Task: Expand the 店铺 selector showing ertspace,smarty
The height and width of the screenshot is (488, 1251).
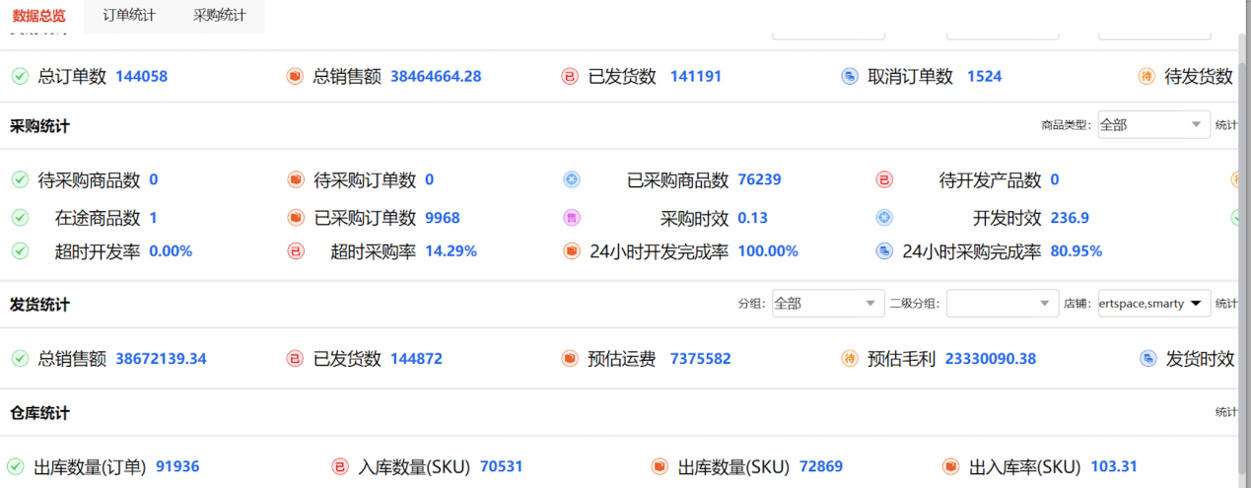Action: coord(1153,304)
